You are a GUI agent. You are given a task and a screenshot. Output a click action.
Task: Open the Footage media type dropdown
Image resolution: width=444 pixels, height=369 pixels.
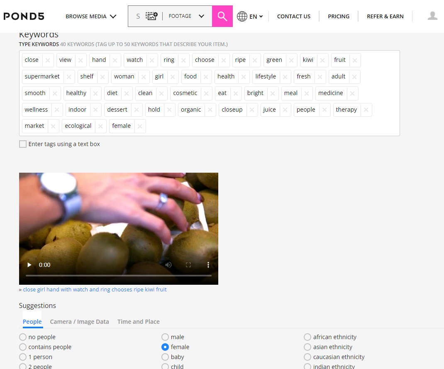click(x=186, y=16)
